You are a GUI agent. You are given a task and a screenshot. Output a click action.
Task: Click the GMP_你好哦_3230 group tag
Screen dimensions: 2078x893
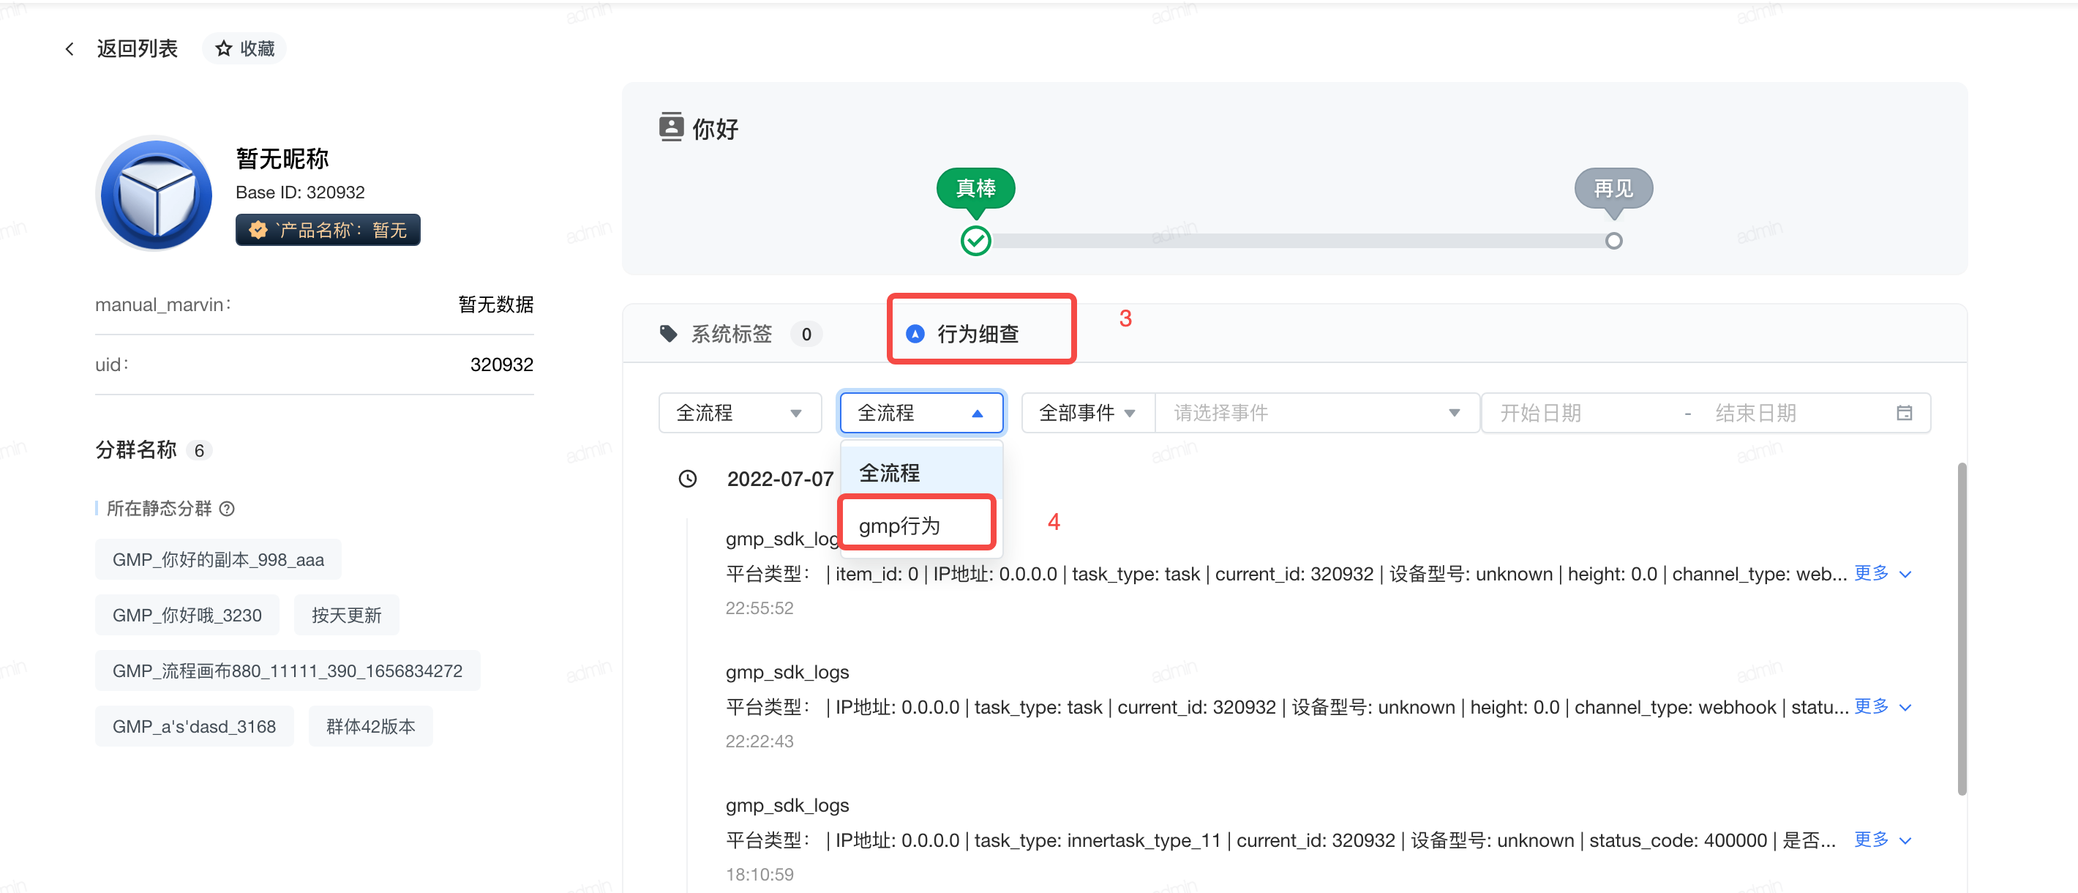tap(187, 616)
